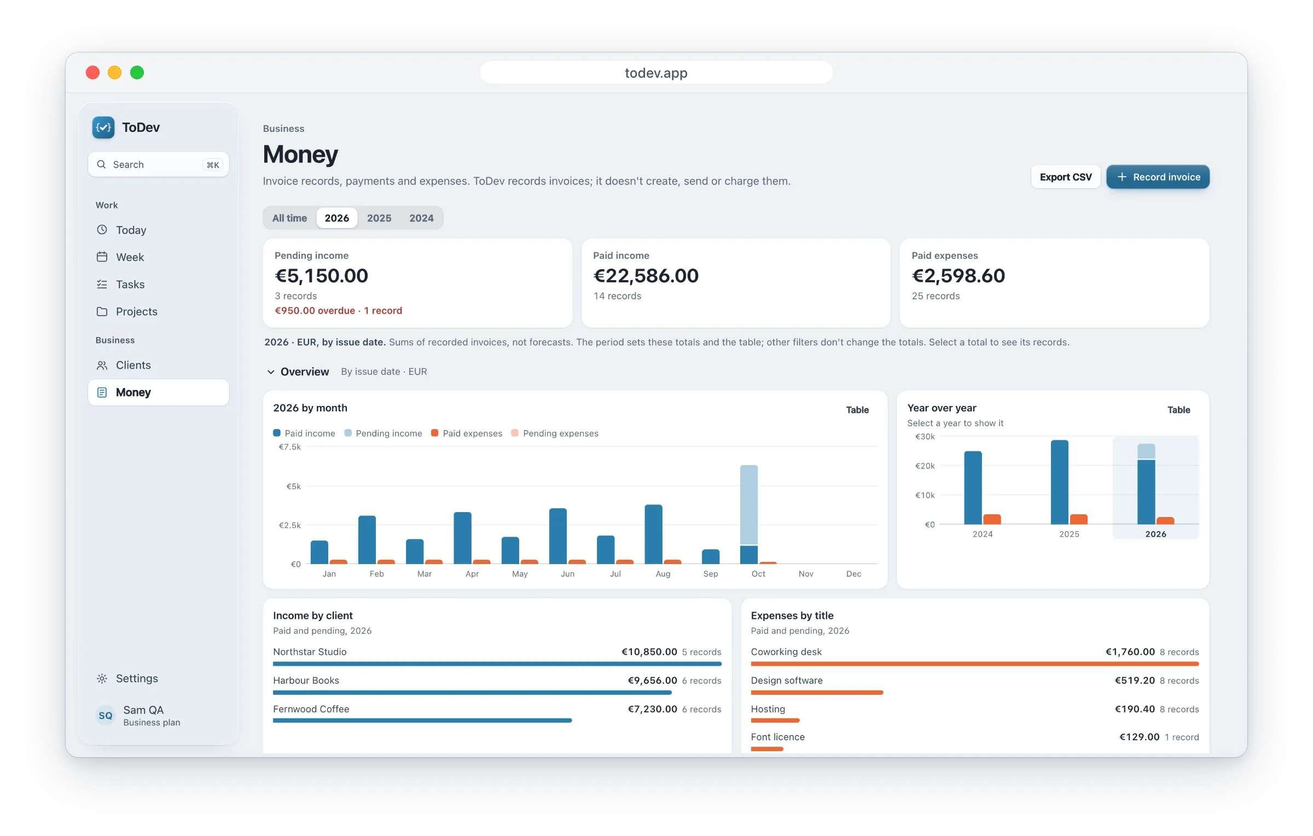Open Week via its calendar icon

point(102,257)
